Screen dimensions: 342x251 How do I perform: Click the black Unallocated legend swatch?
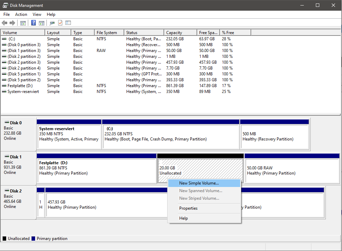tap(4, 239)
